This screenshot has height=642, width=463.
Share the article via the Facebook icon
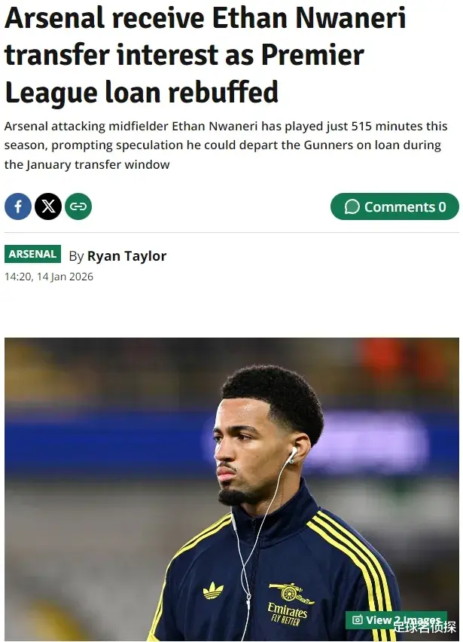click(18, 206)
